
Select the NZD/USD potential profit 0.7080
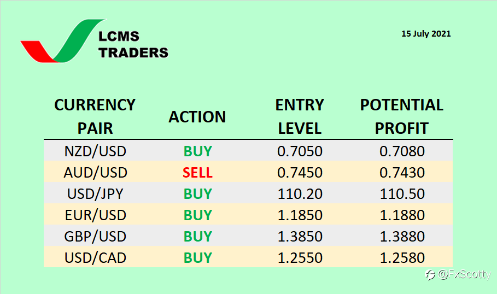pos(402,151)
